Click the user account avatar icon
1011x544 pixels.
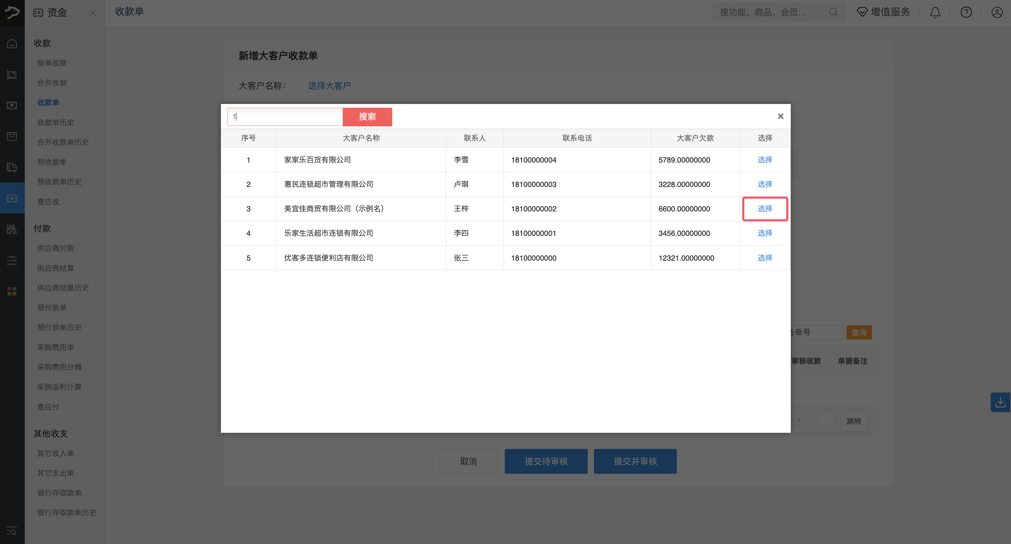(x=997, y=13)
